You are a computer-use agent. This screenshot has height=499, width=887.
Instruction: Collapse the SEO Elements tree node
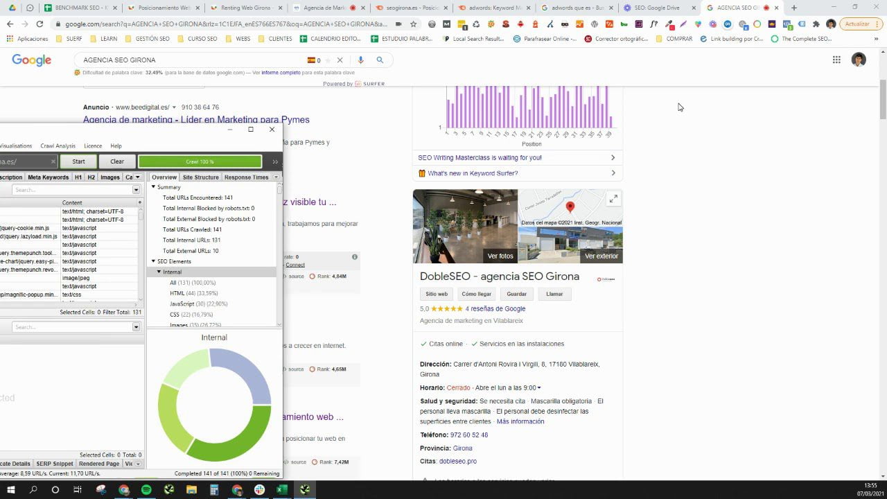[x=154, y=261]
